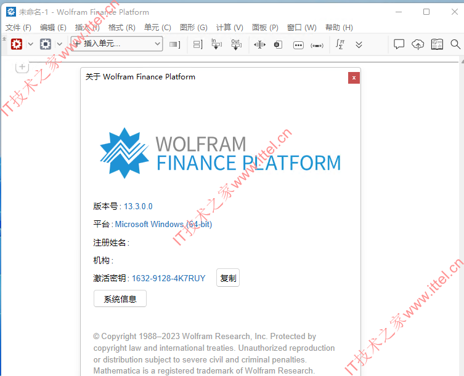Image resolution: width=464 pixels, height=376 pixels.
Task: Open the 计算 (V) menu
Action: 230,28
